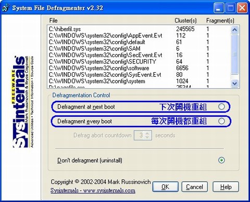
Task: Select Defragment every boot radio button
Action: click(221, 121)
